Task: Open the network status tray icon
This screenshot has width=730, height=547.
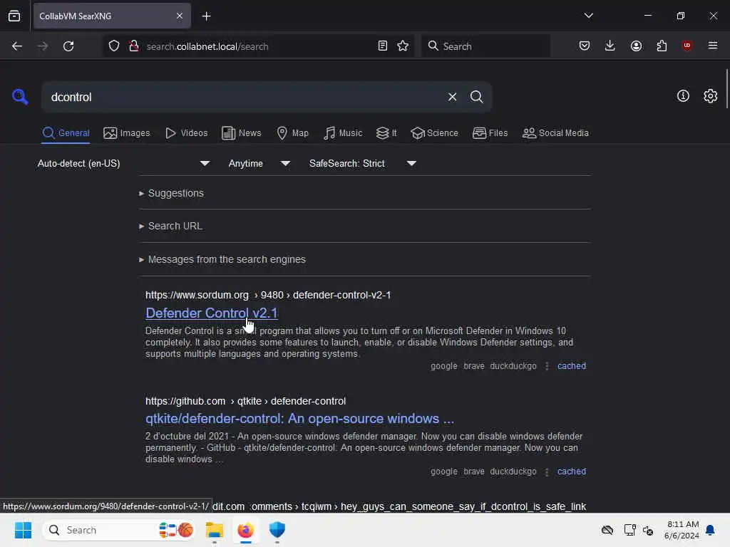Action: coord(630,530)
